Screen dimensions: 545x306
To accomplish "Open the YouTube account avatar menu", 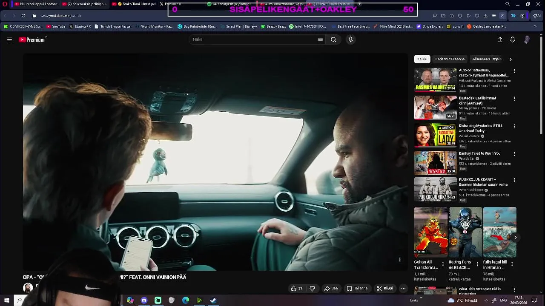I will 527,40.
